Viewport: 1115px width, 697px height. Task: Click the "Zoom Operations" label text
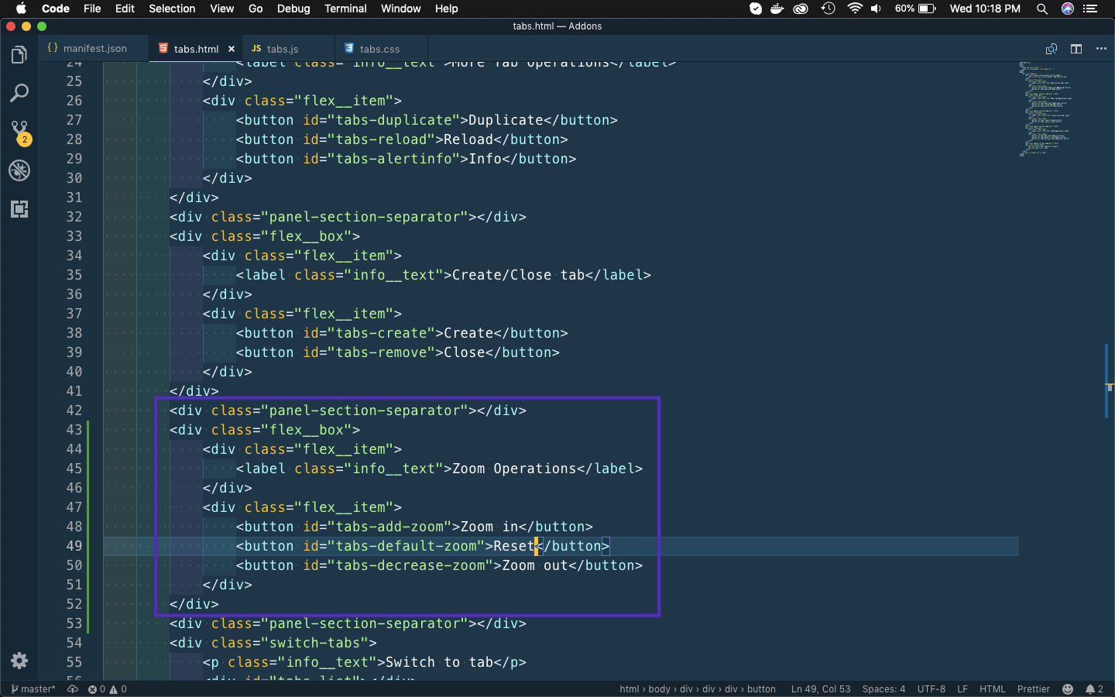pos(514,469)
